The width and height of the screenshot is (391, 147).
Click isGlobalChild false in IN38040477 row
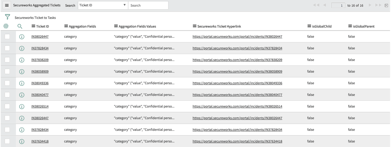311,95
